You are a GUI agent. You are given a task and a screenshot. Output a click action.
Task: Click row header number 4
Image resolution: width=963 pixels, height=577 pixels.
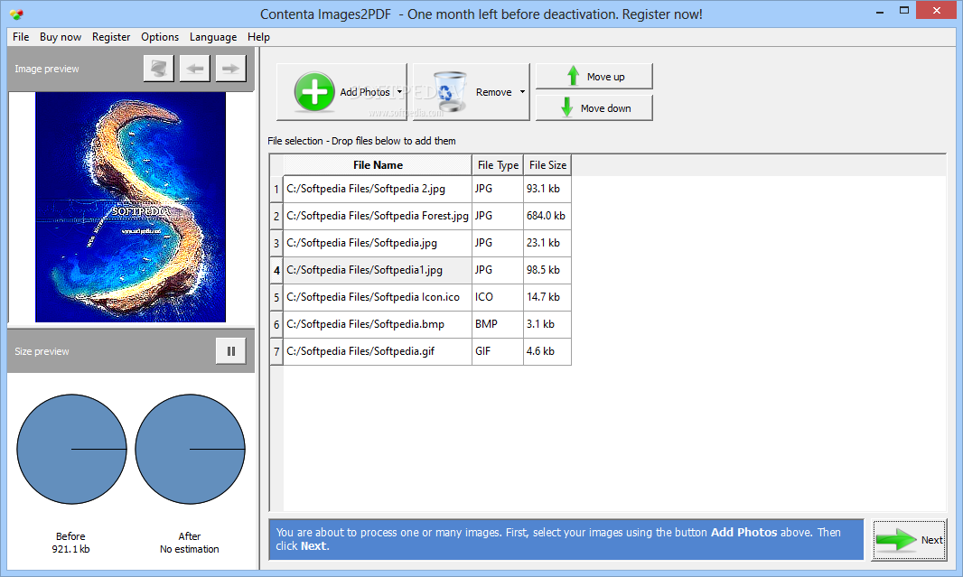point(276,270)
